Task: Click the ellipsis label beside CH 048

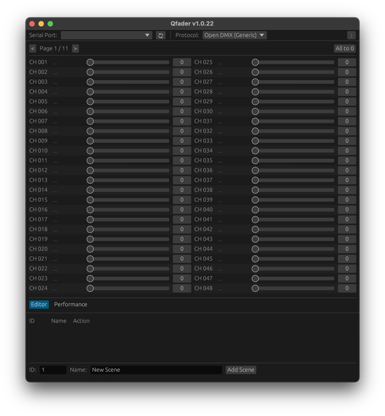Action: pyautogui.click(x=221, y=289)
